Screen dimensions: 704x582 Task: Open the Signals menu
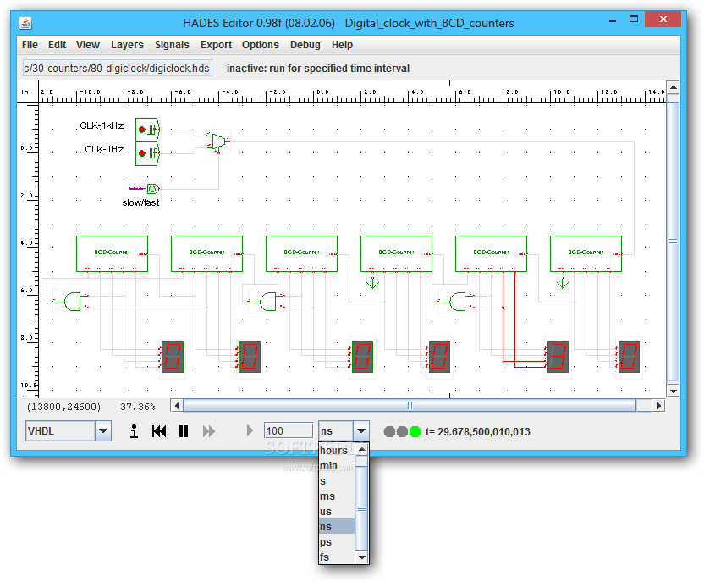click(172, 45)
